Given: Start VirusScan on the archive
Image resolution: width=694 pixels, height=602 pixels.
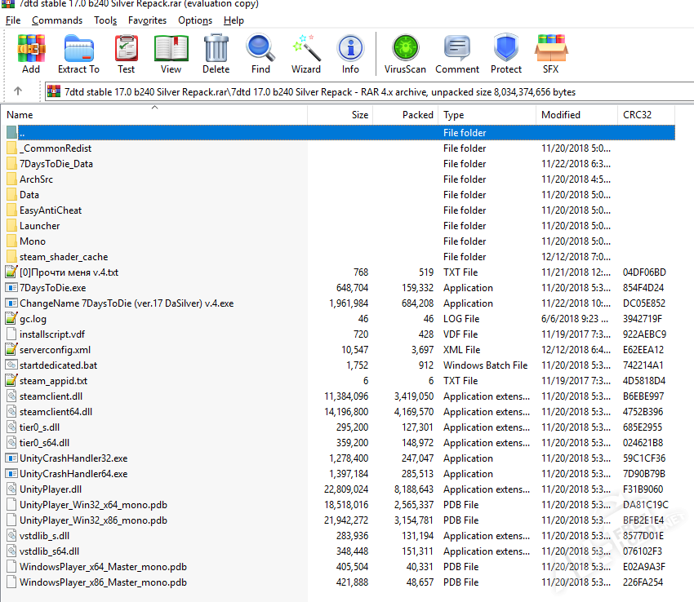Looking at the screenshot, I should pyautogui.click(x=405, y=54).
